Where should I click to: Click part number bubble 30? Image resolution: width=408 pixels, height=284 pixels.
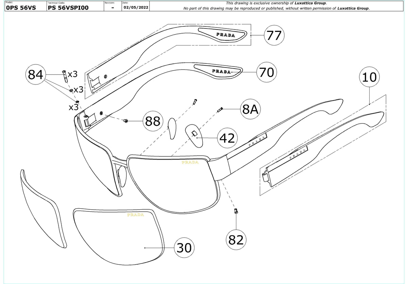(x=184, y=248)
